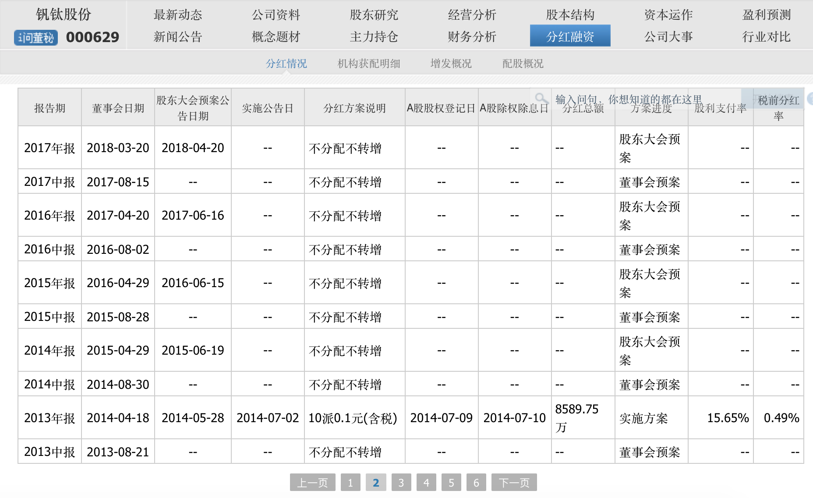Select the 2017中报 row label

click(49, 181)
